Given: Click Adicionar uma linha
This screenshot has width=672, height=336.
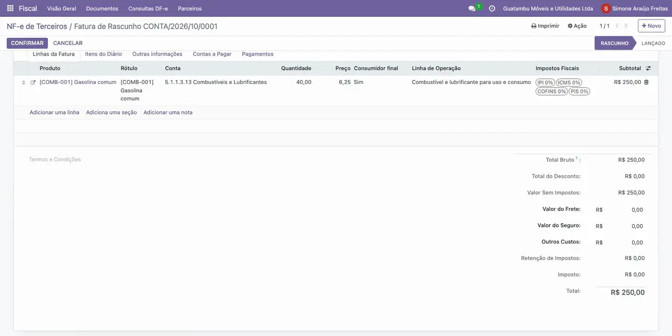Looking at the screenshot, I should click(55, 112).
